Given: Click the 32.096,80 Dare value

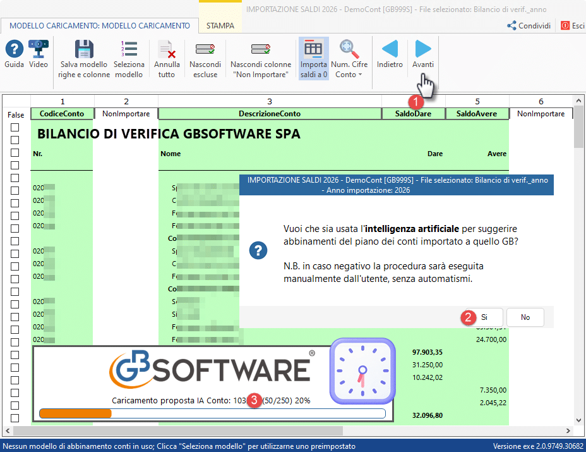Looking at the screenshot, I should [x=427, y=415].
